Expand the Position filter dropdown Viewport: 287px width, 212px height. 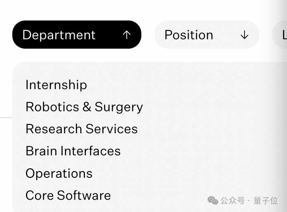pyautogui.click(x=207, y=35)
